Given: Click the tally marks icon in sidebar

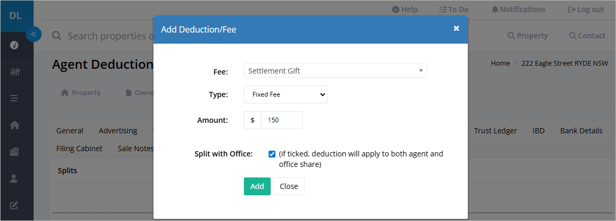Looking at the screenshot, I should pyautogui.click(x=15, y=72).
